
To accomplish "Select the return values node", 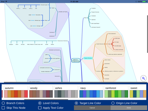I will pos(108,60).
